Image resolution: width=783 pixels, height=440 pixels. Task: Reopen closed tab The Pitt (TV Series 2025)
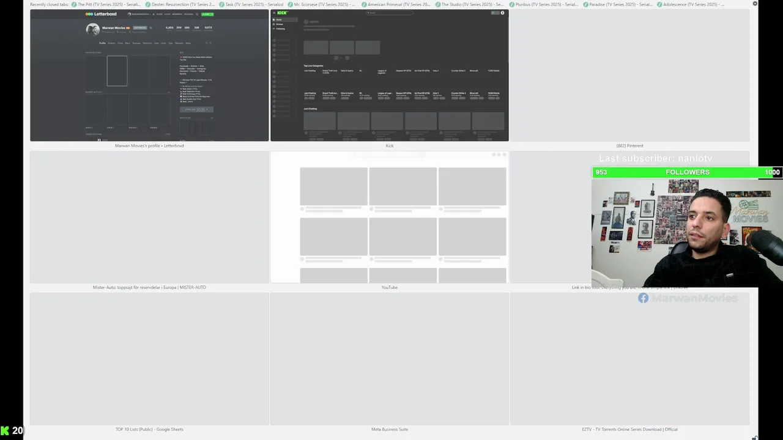tap(106, 4)
